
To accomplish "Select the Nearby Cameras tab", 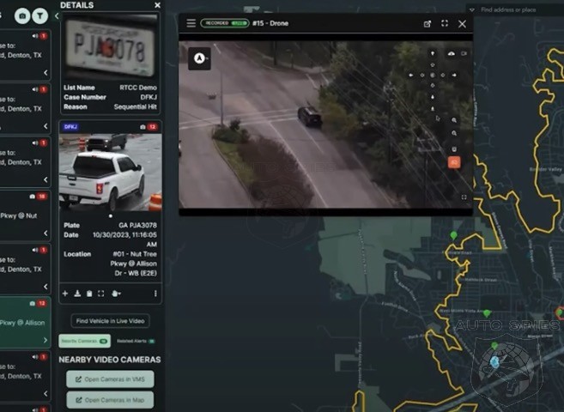I will [84, 341].
